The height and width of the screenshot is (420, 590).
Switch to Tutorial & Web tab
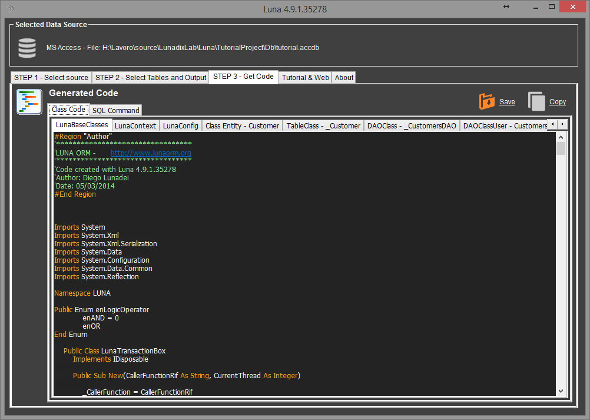coord(306,78)
